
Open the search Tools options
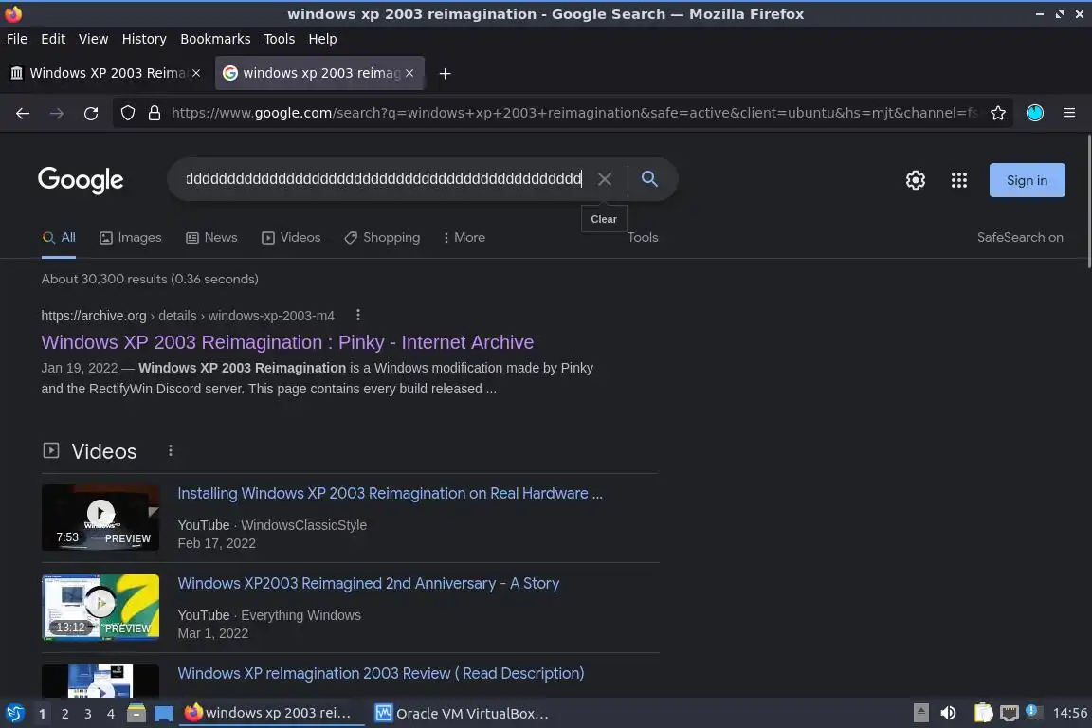click(643, 238)
